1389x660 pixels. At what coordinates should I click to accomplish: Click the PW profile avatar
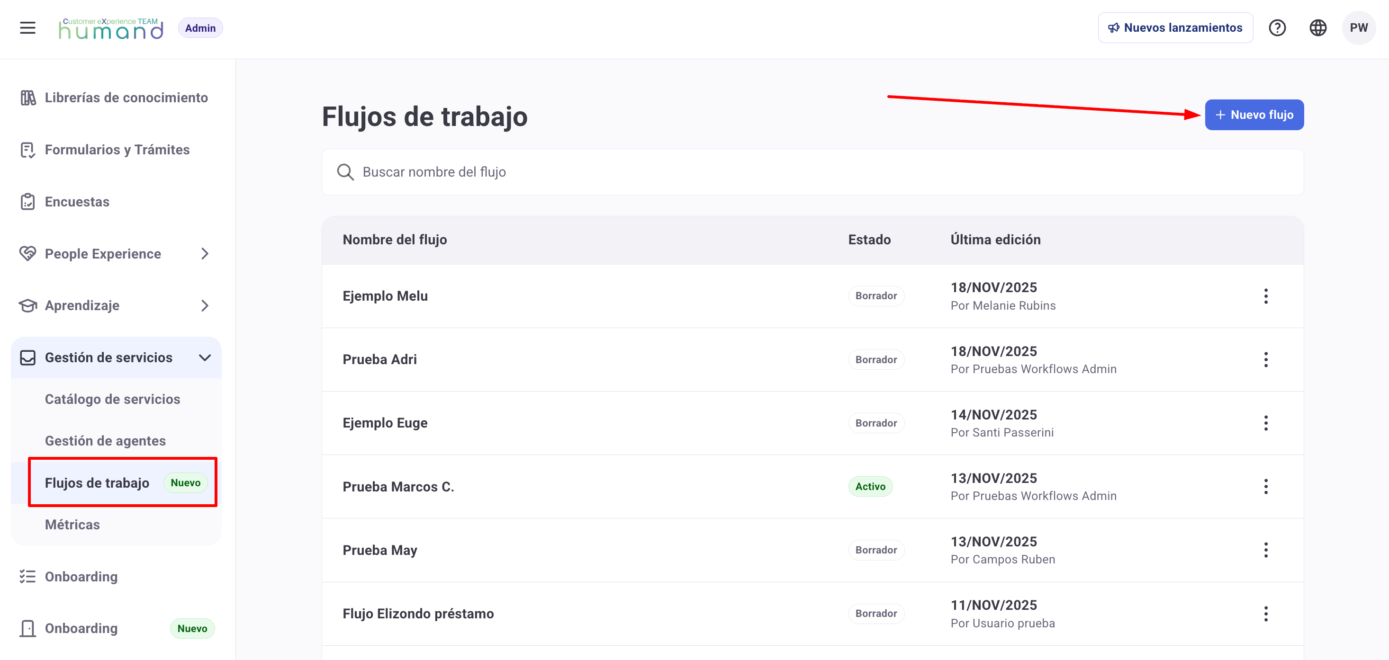pos(1358,28)
